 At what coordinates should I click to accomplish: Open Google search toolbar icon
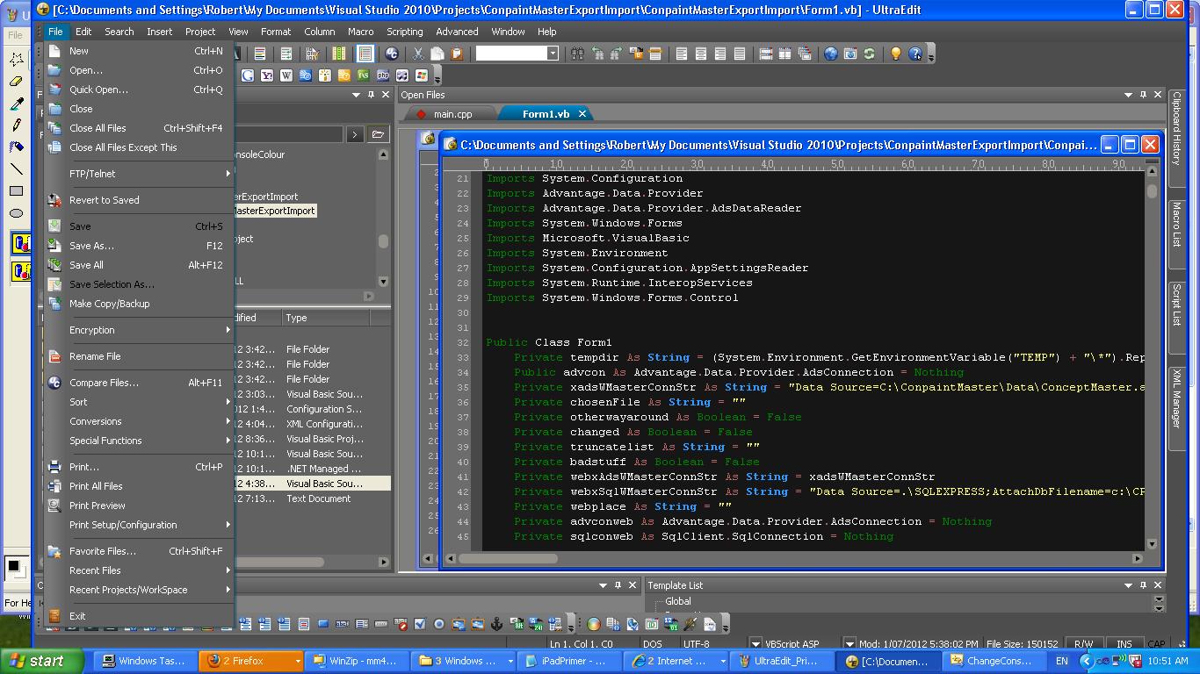248,76
